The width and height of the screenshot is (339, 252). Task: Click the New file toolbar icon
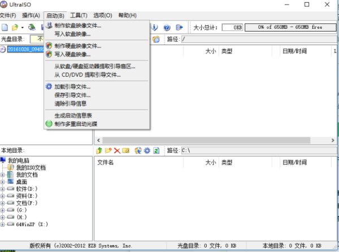[x=5, y=28]
